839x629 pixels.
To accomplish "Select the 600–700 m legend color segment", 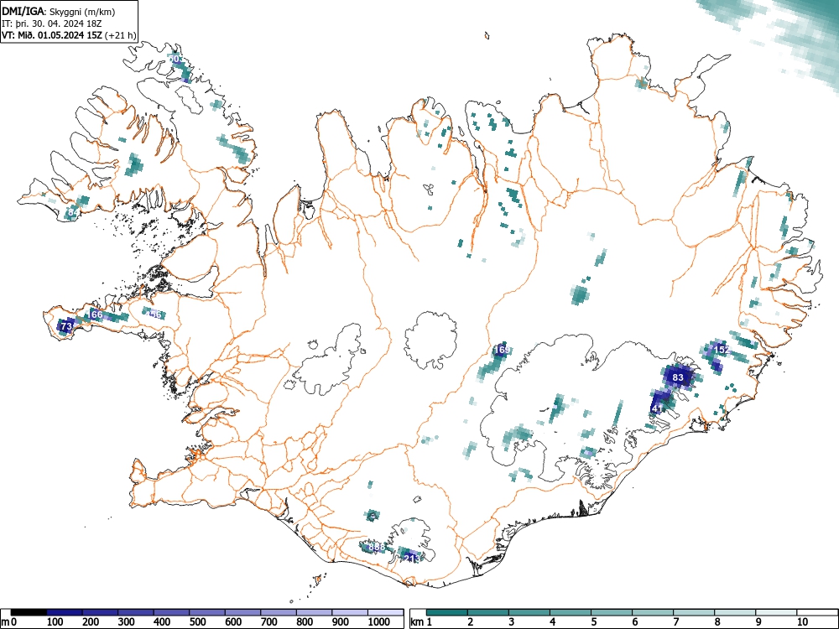I will 243,612.
